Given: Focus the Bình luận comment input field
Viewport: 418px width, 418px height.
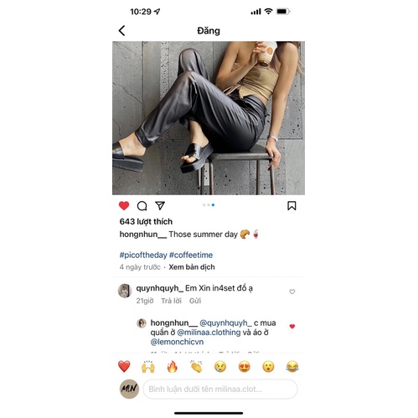Looking at the screenshot, I should point(220,389).
